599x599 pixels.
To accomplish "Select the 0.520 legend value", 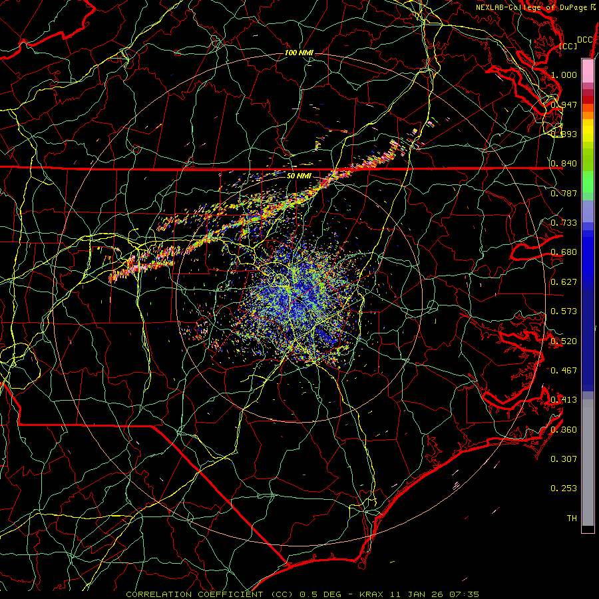I will click(564, 341).
